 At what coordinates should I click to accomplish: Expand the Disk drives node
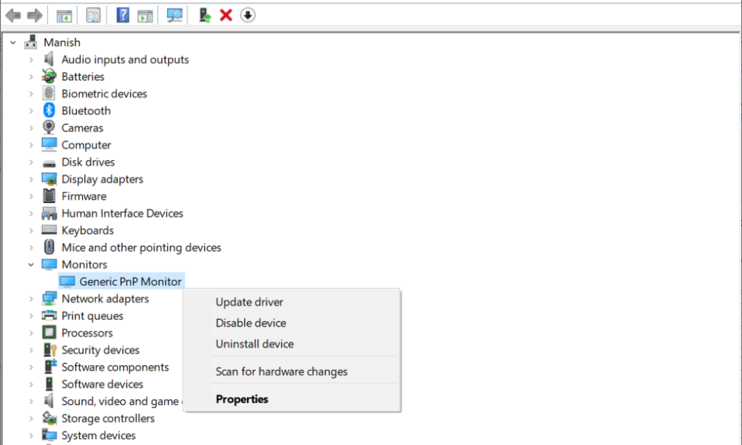pos(31,163)
